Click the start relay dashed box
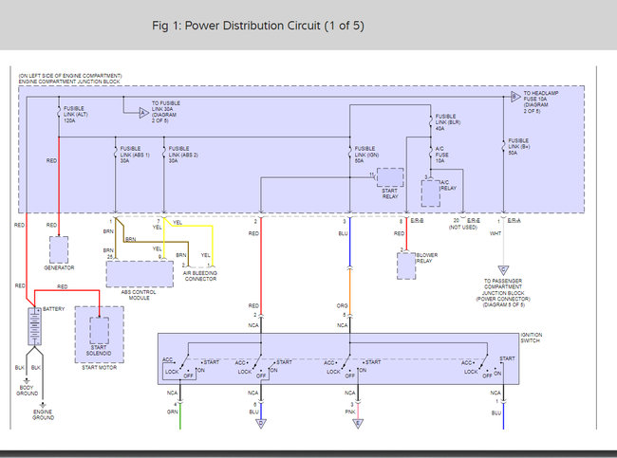This screenshot has width=617, height=458. click(x=390, y=177)
